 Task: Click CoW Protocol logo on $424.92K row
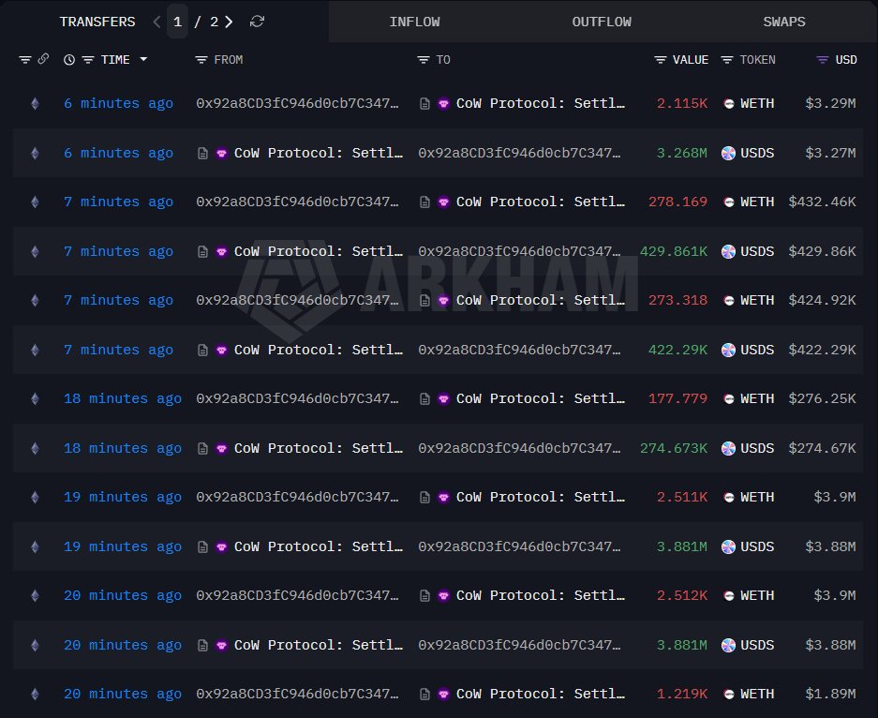pyautogui.click(x=443, y=301)
